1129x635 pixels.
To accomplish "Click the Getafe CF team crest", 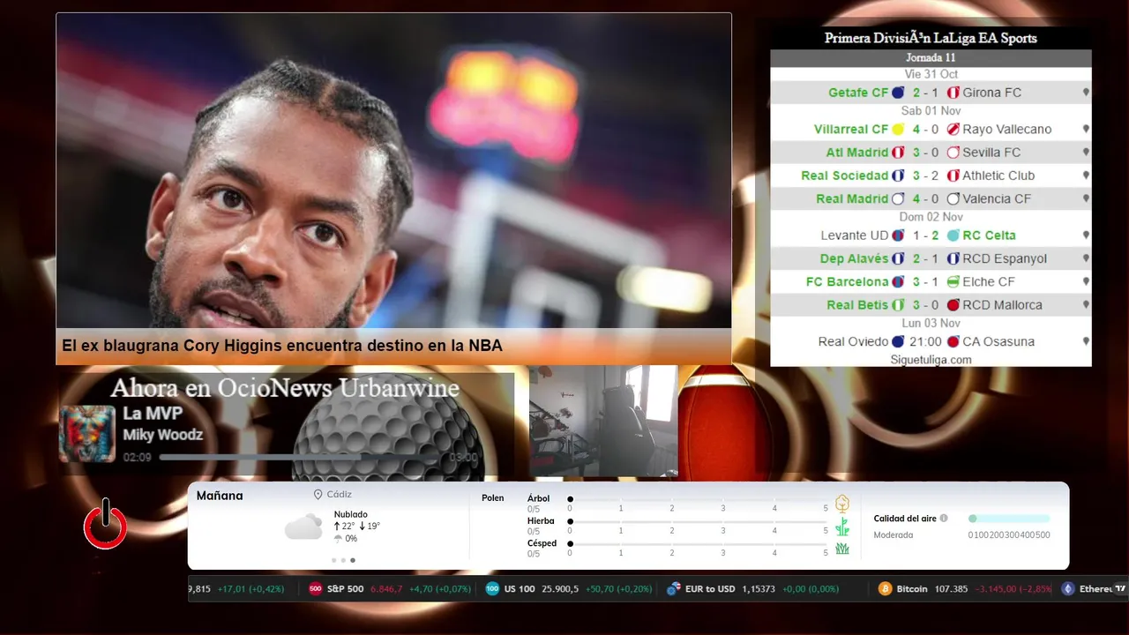I will [898, 93].
